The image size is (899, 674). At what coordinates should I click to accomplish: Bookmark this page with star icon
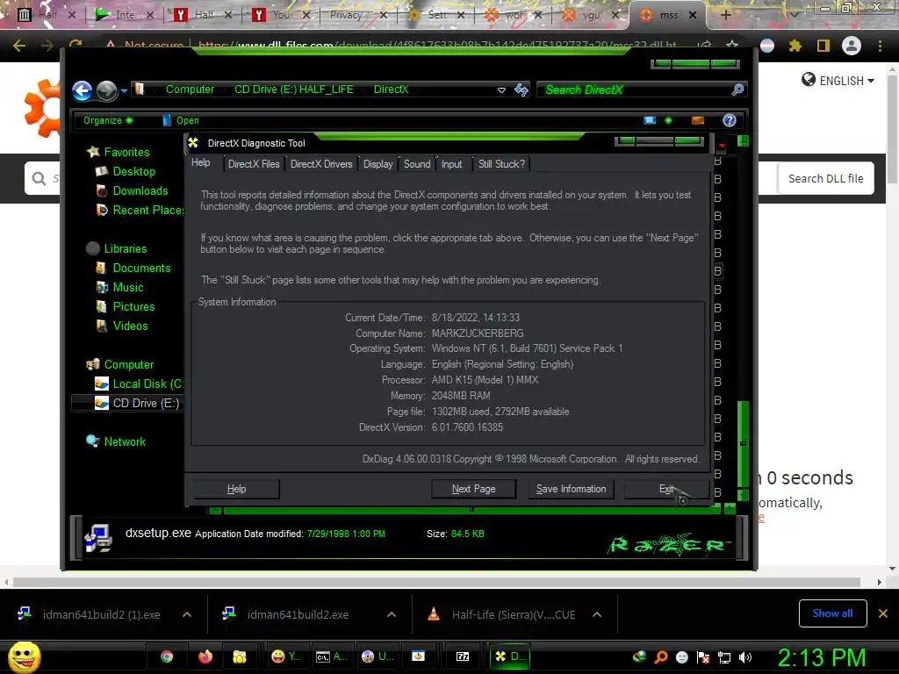[x=732, y=45]
